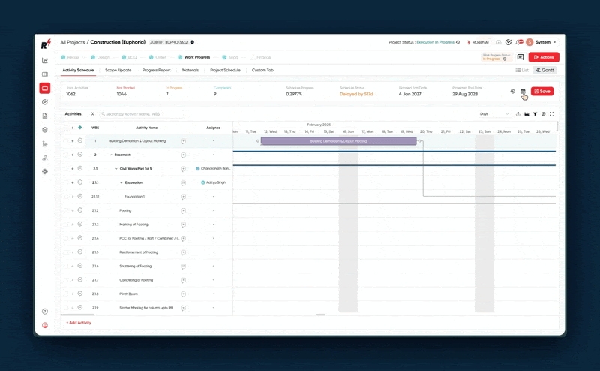
Task: Open the Progress Report tab
Action: point(156,70)
